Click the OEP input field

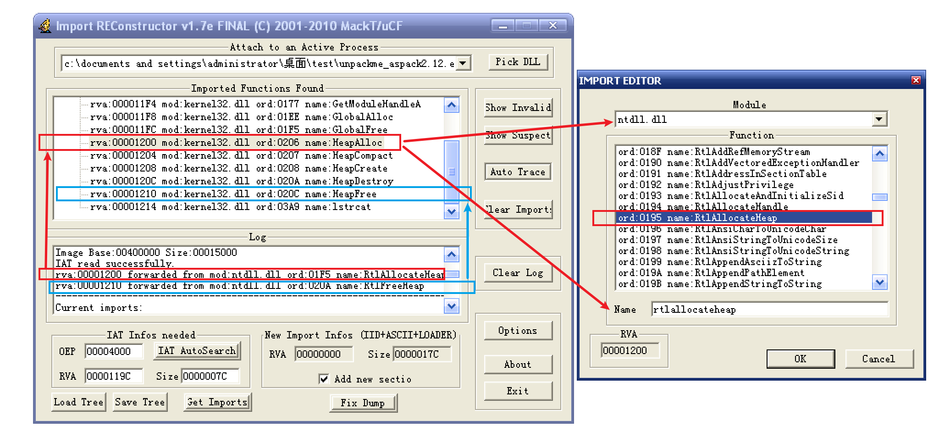coord(113,352)
